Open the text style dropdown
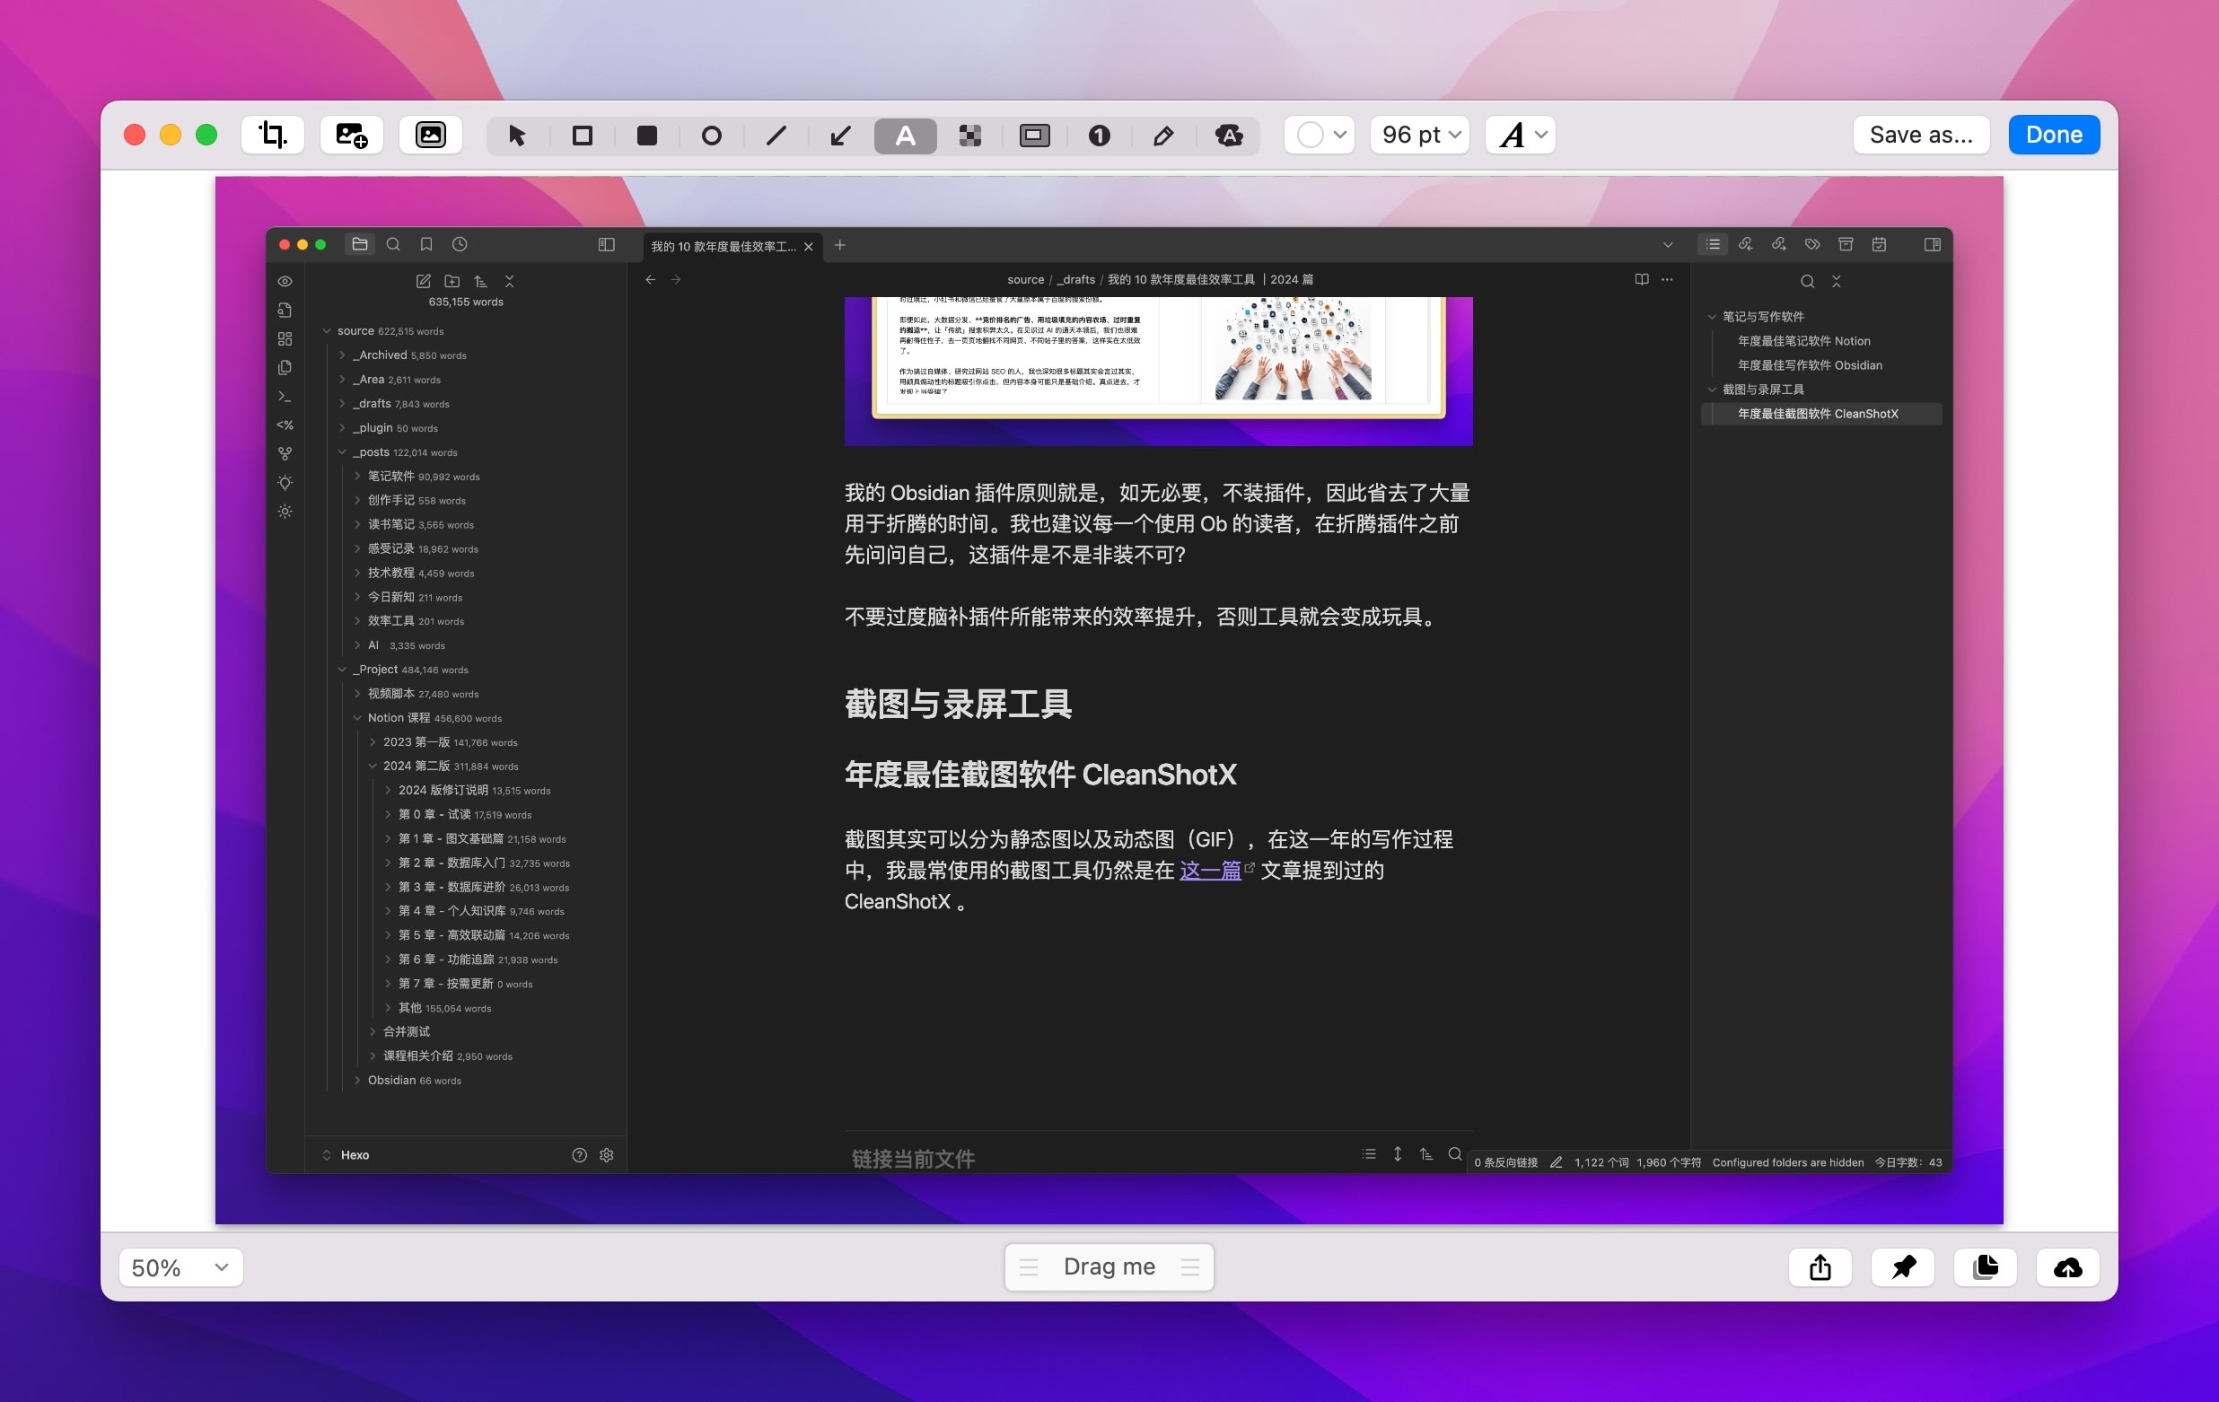 pyautogui.click(x=1521, y=136)
